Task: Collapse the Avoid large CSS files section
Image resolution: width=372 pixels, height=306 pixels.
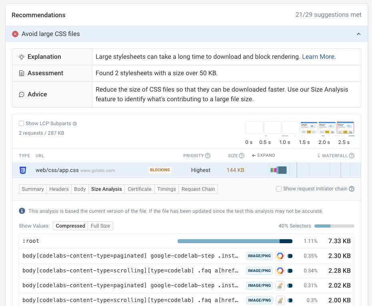Action: 359,34
